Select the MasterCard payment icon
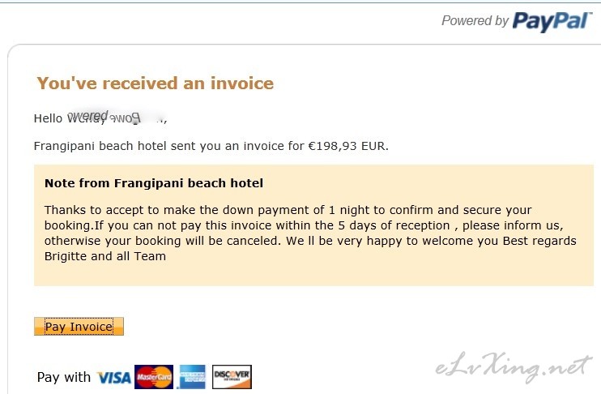This screenshot has height=394, width=601. (x=154, y=377)
